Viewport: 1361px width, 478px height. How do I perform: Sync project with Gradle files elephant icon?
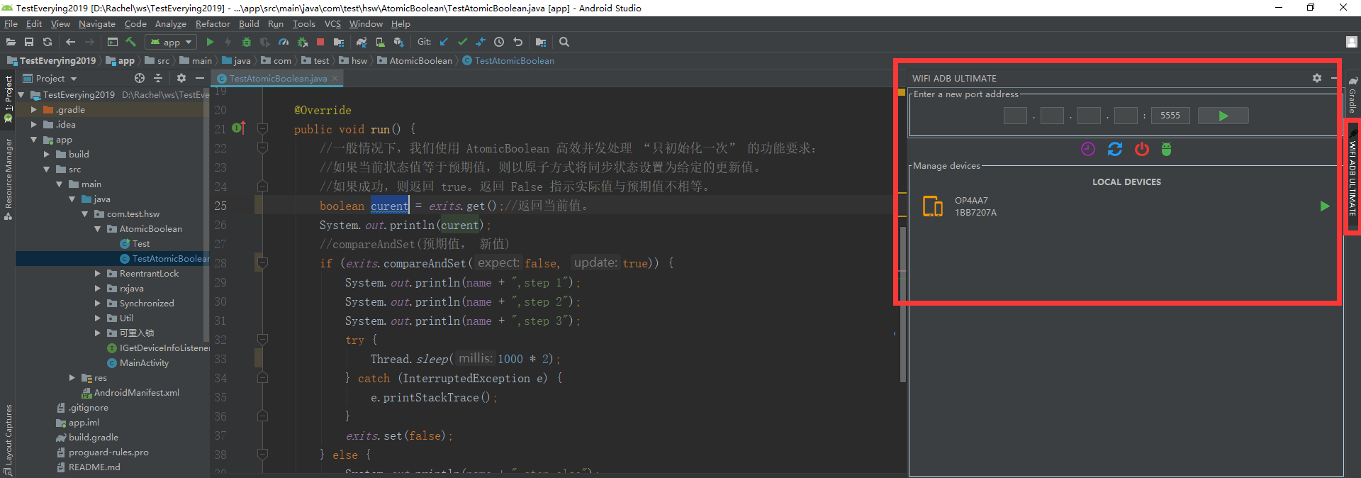(x=362, y=42)
